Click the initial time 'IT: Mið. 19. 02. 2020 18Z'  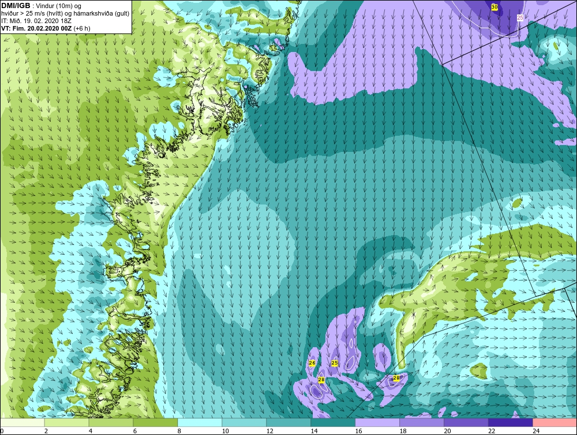tap(36, 21)
